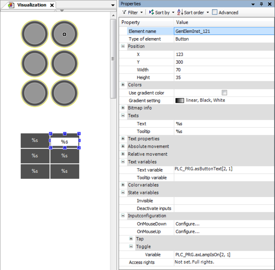Open the Properties panel menu arrow

[253, 4]
